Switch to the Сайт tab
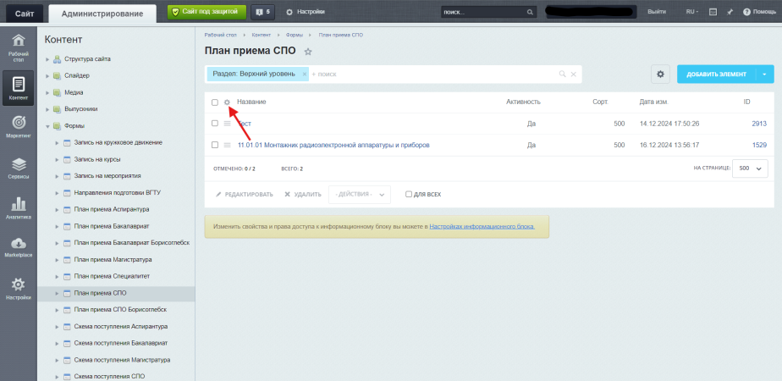The width and height of the screenshot is (782, 381). click(x=23, y=12)
